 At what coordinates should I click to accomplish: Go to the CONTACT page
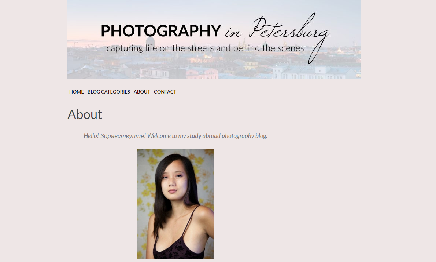coord(165,92)
